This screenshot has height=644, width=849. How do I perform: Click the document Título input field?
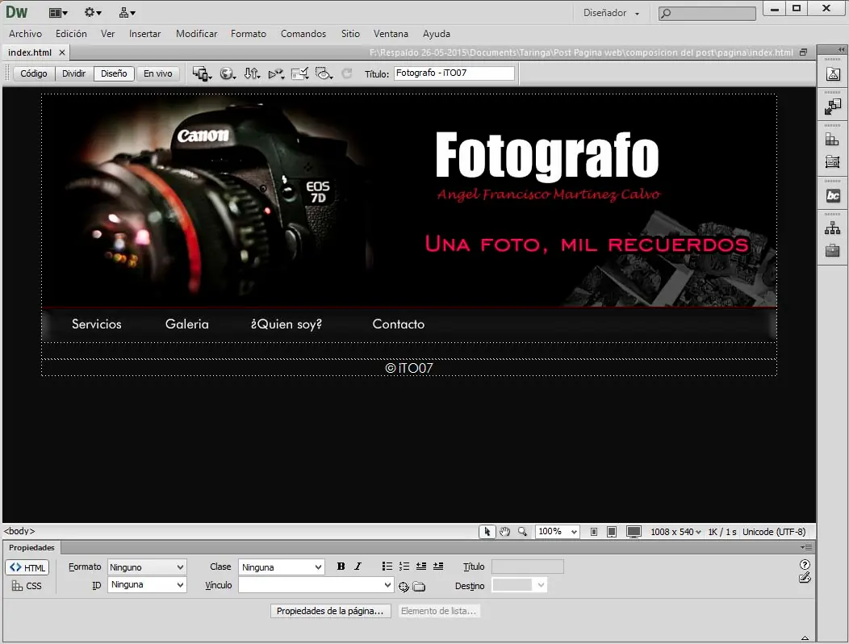[x=454, y=73]
